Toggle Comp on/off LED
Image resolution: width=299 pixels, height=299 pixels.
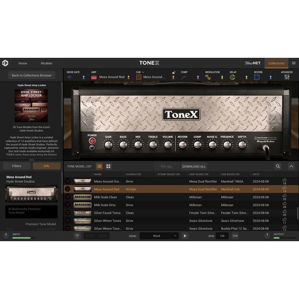click(x=198, y=77)
